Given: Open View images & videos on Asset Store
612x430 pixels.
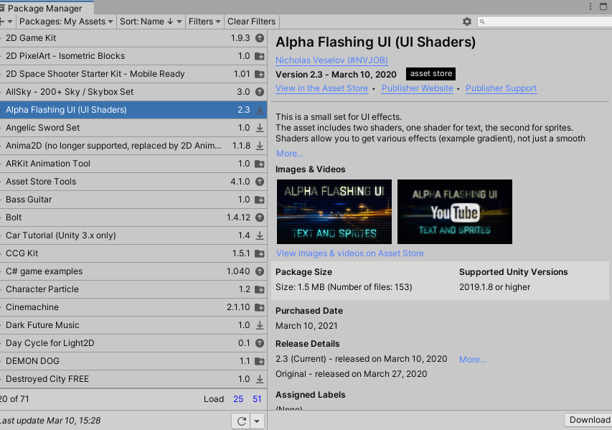Looking at the screenshot, I should pos(349,253).
